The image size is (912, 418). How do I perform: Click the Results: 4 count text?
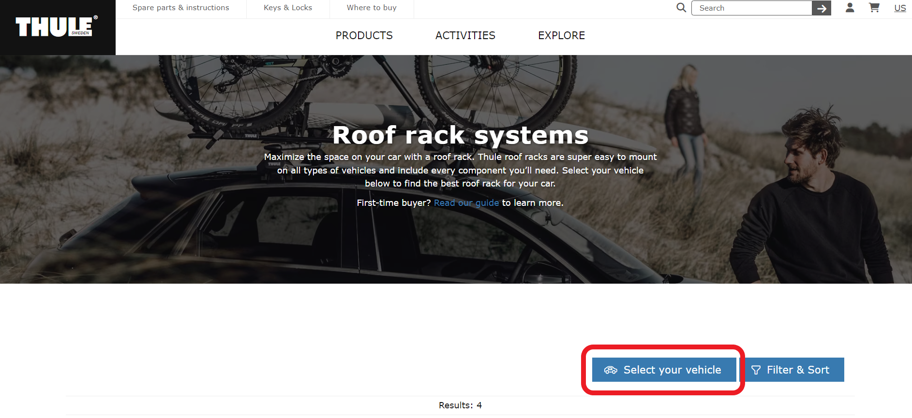[460, 405]
